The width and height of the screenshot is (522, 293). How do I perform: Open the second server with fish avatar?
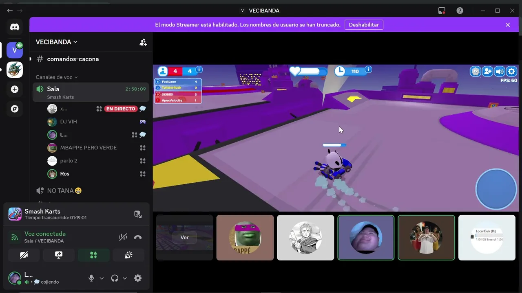click(15, 70)
